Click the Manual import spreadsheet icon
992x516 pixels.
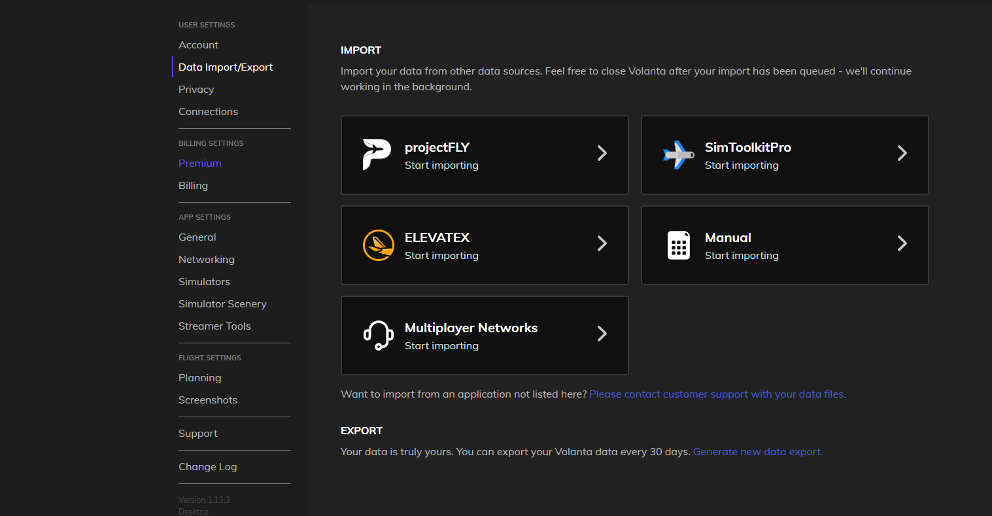pyautogui.click(x=678, y=245)
